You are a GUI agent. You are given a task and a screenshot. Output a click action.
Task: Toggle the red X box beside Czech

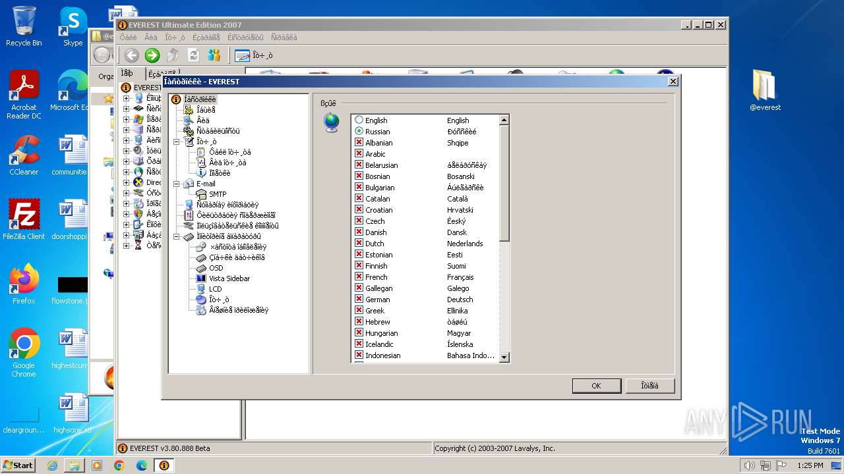[x=359, y=221]
